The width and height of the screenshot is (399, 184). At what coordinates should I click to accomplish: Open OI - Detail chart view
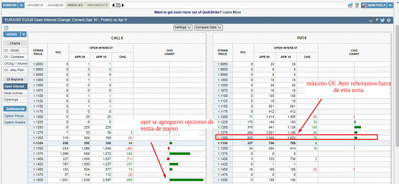click(x=15, y=50)
